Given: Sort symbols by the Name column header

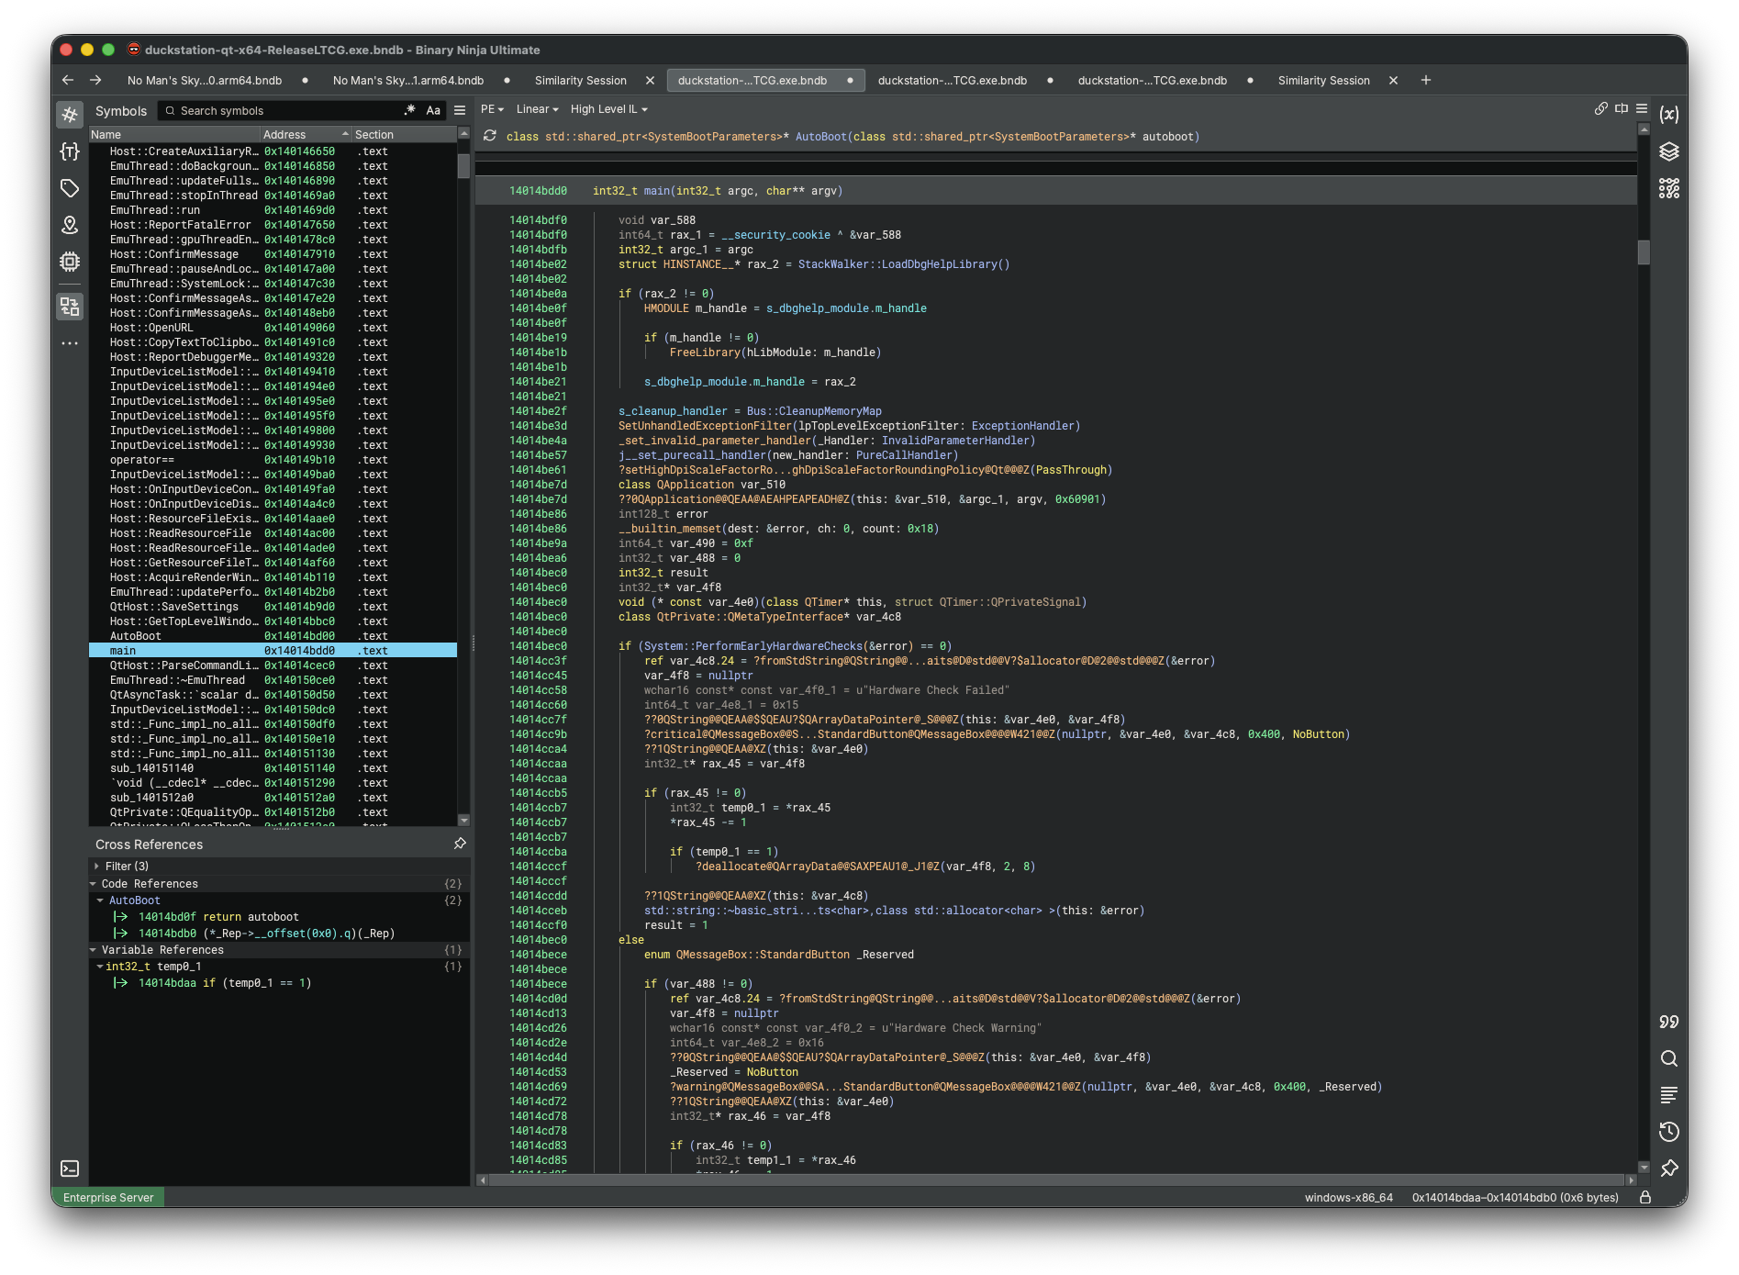Looking at the screenshot, I should tap(174, 134).
